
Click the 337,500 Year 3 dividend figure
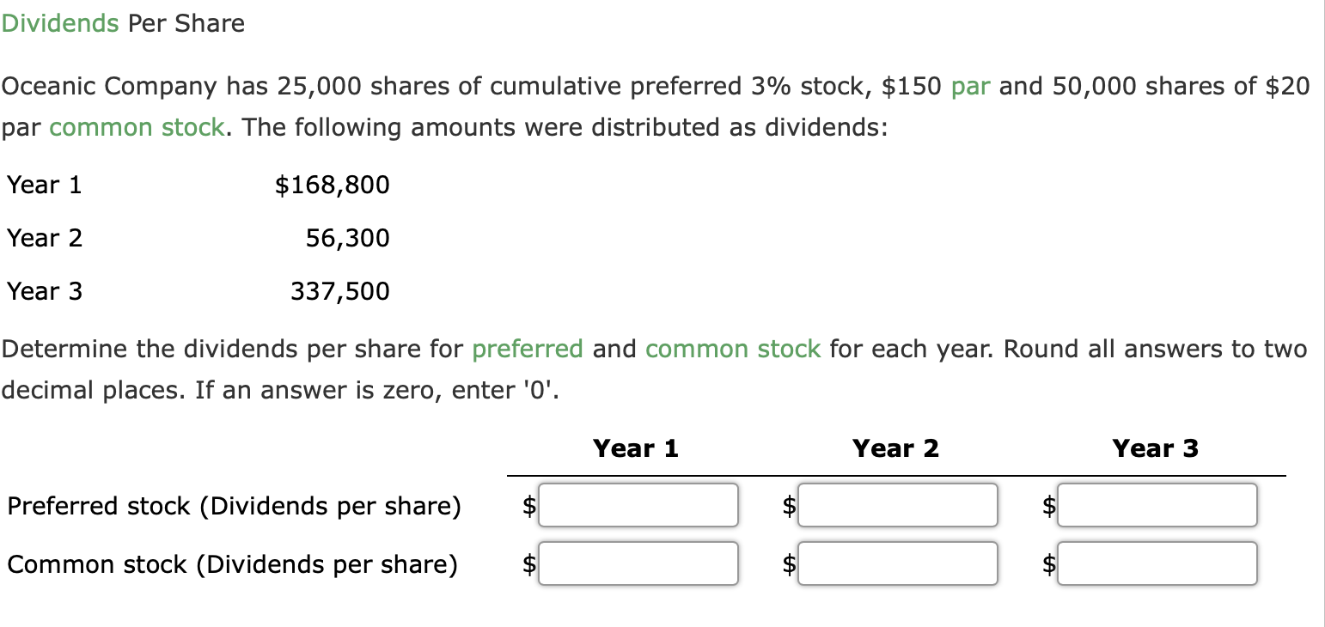[339, 291]
